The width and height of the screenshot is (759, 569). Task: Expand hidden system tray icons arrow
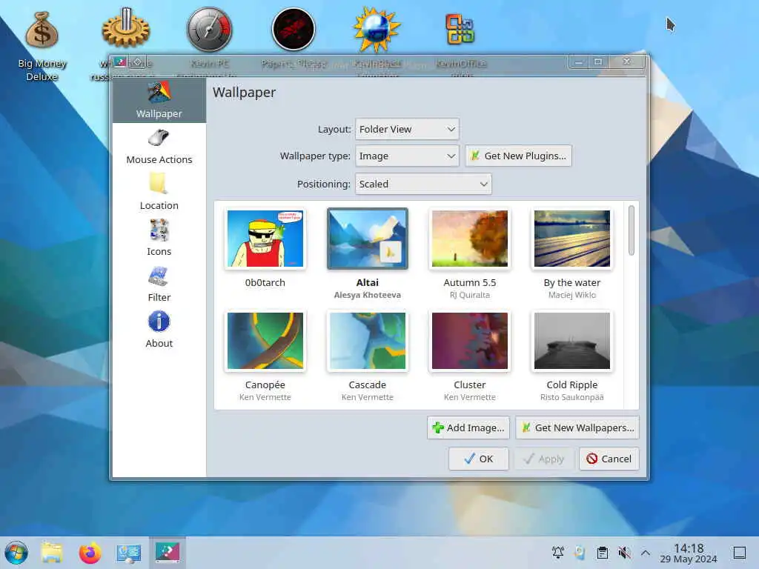[x=646, y=553]
